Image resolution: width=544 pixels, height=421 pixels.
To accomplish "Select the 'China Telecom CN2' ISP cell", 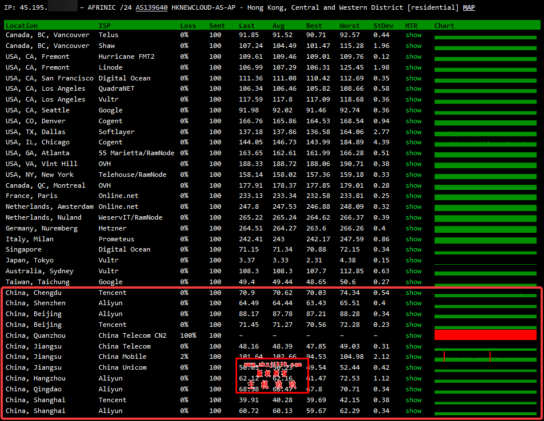I will pyautogui.click(x=132, y=335).
